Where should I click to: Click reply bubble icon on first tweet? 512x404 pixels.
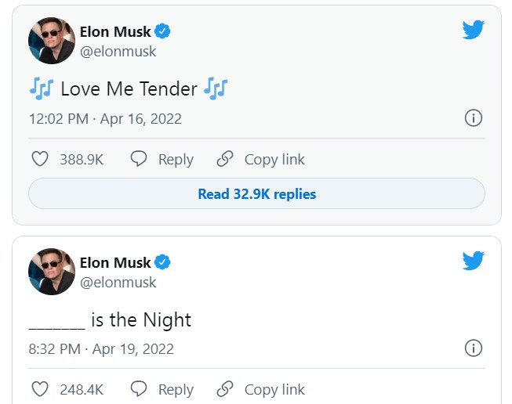(139, 159)
